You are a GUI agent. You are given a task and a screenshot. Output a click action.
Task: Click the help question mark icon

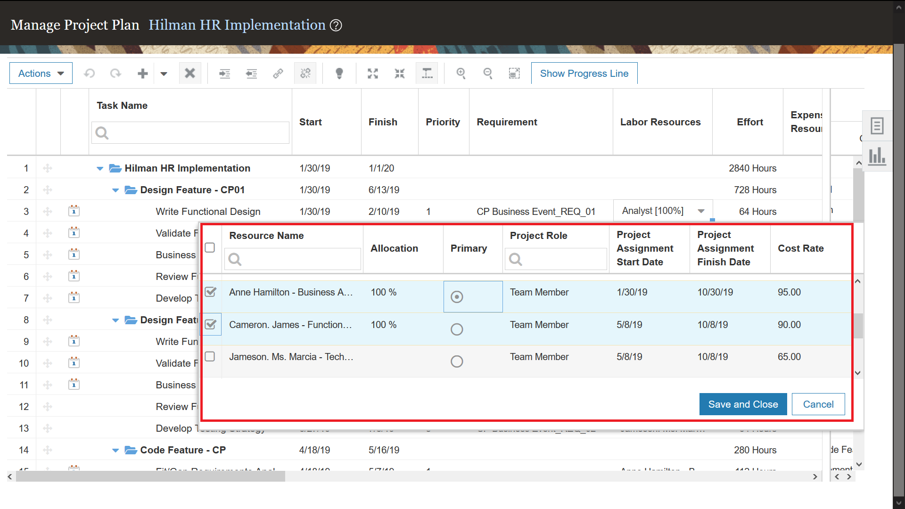[336, 25]
